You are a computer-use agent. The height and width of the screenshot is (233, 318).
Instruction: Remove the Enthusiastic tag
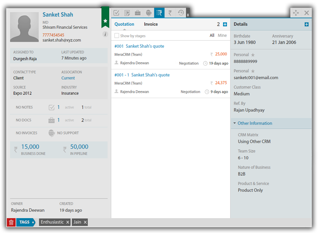tap(68, 222)
